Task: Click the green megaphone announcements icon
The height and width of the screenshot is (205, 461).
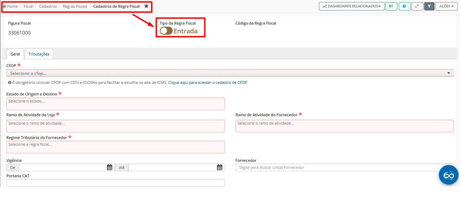Action: 391,6
